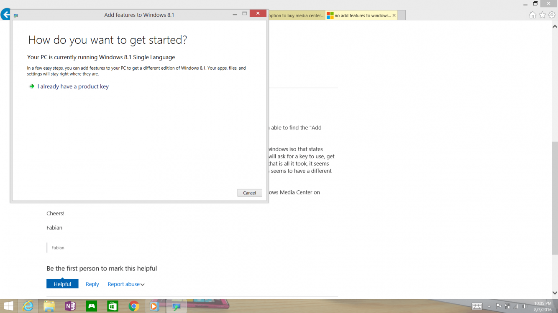558x313 pixels.
Task: Open the Internet Explorer Home icon
Action: 532,15
